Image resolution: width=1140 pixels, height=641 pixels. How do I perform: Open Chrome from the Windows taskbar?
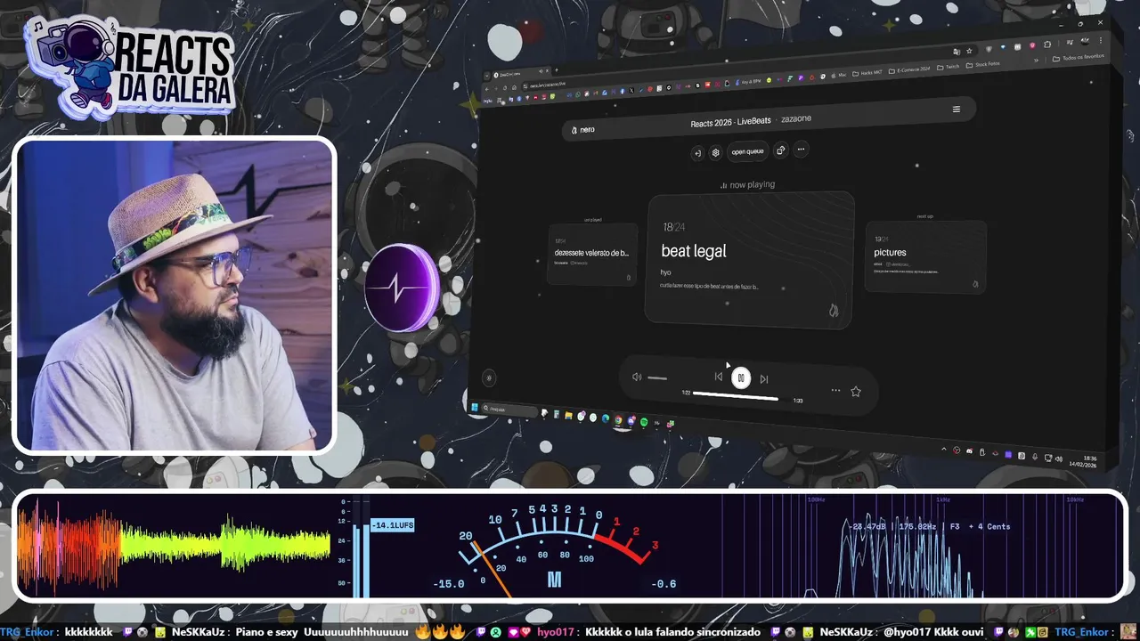618,420
